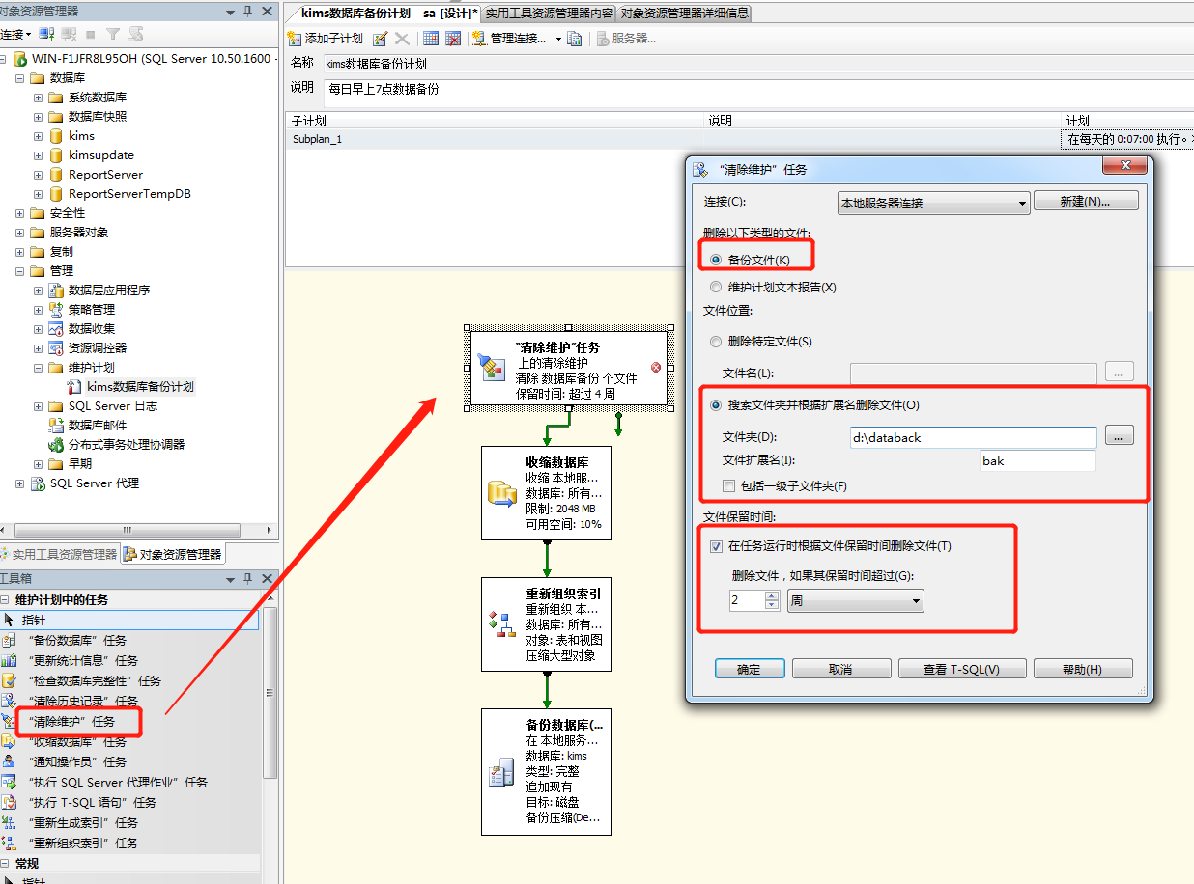The height and width of the screenshot is (884, 1194).
Task: Click the 文件夹(D) input with d:\databack
Action: coord(973,437)
